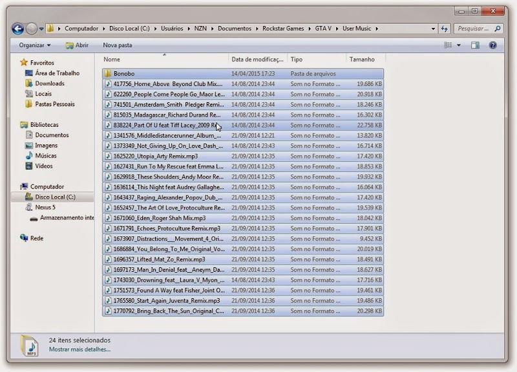The image size is (517, 372).
Task: Select 1671791_Echoes_Protoculture Remix.mp3 file name
Action: (167, 228)
